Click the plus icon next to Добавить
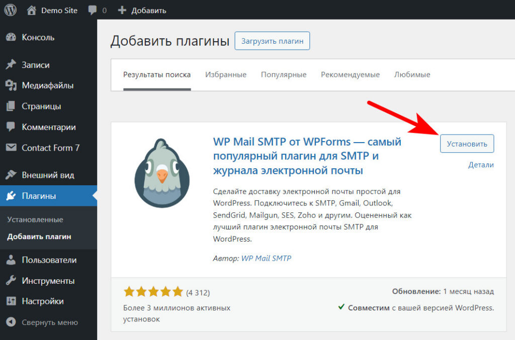The image size is (515, 340). click(122, 10)
